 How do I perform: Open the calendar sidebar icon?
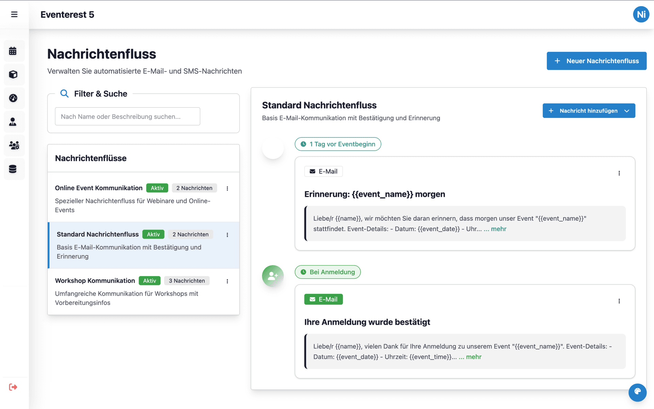13,51
